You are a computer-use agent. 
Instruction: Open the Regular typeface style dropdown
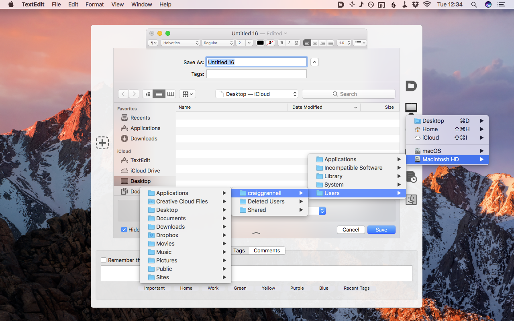(218, 43)
